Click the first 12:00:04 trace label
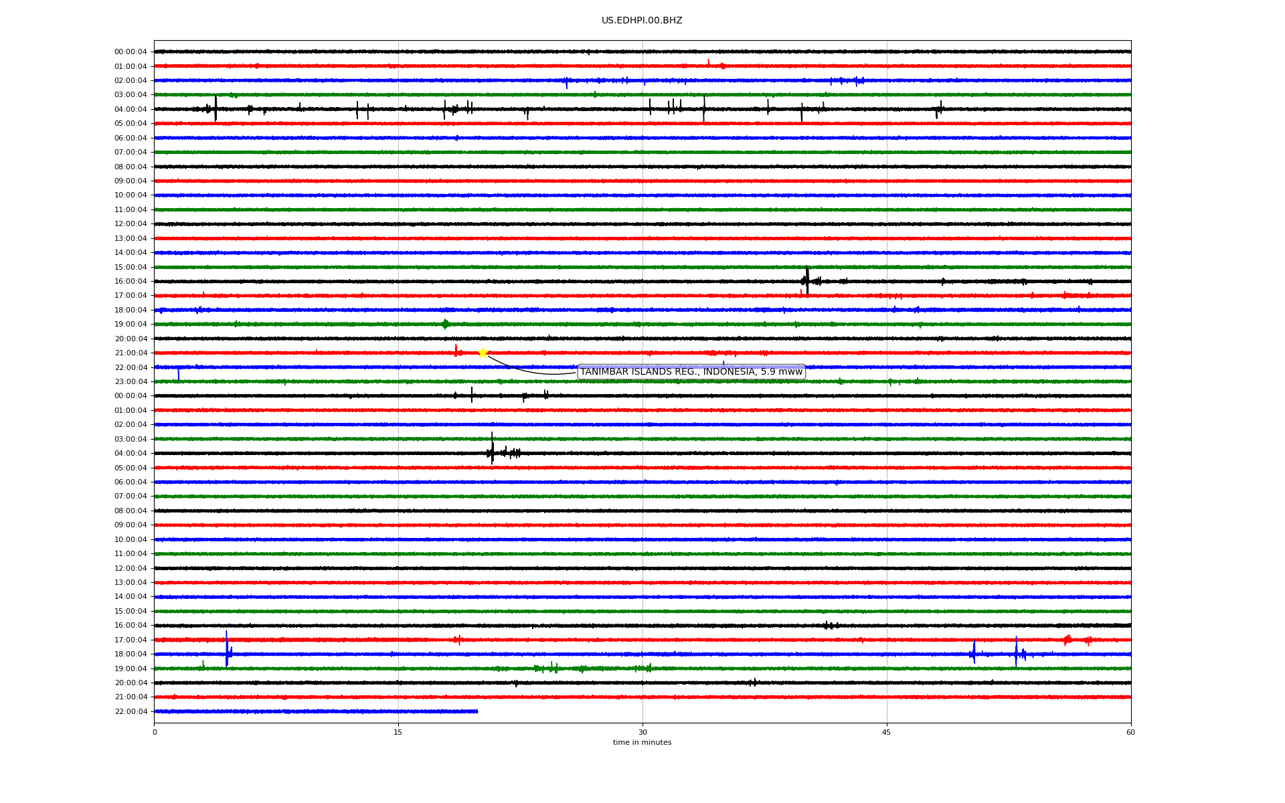The width and height of the screenshot is (1285, 803). pos(131,224)
